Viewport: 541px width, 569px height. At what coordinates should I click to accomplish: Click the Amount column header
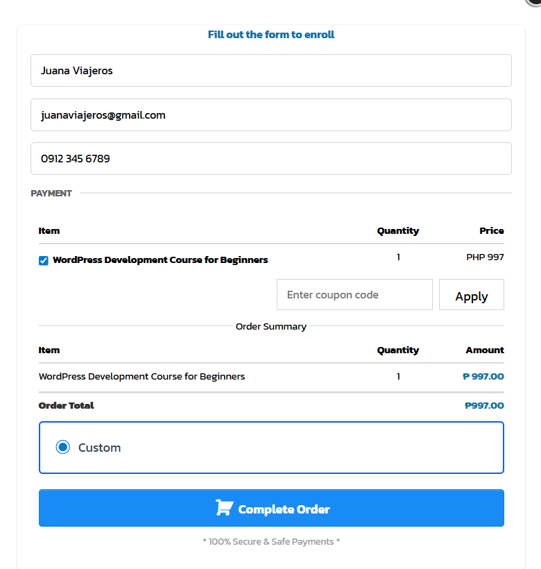[485, 350]
